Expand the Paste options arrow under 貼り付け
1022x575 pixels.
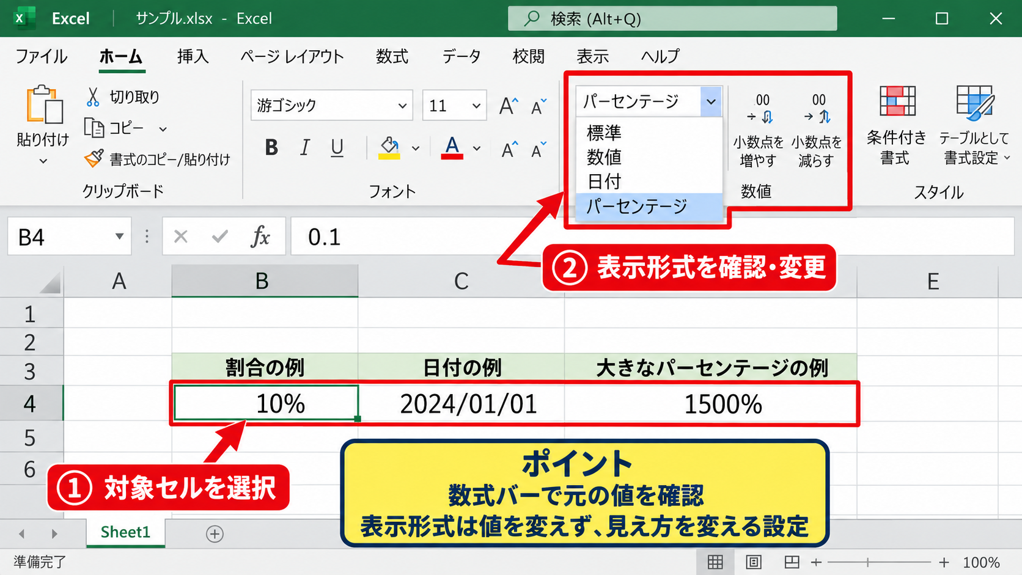pos(43,162)
